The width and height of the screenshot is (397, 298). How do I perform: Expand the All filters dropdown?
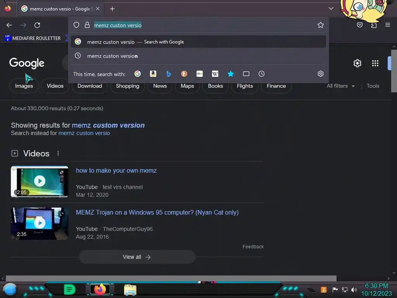coord(340,86)
